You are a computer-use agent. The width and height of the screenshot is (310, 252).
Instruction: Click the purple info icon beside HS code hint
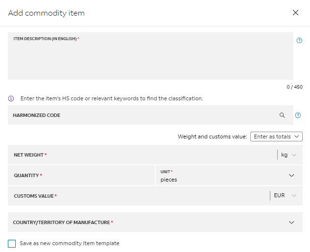[11, 98]
